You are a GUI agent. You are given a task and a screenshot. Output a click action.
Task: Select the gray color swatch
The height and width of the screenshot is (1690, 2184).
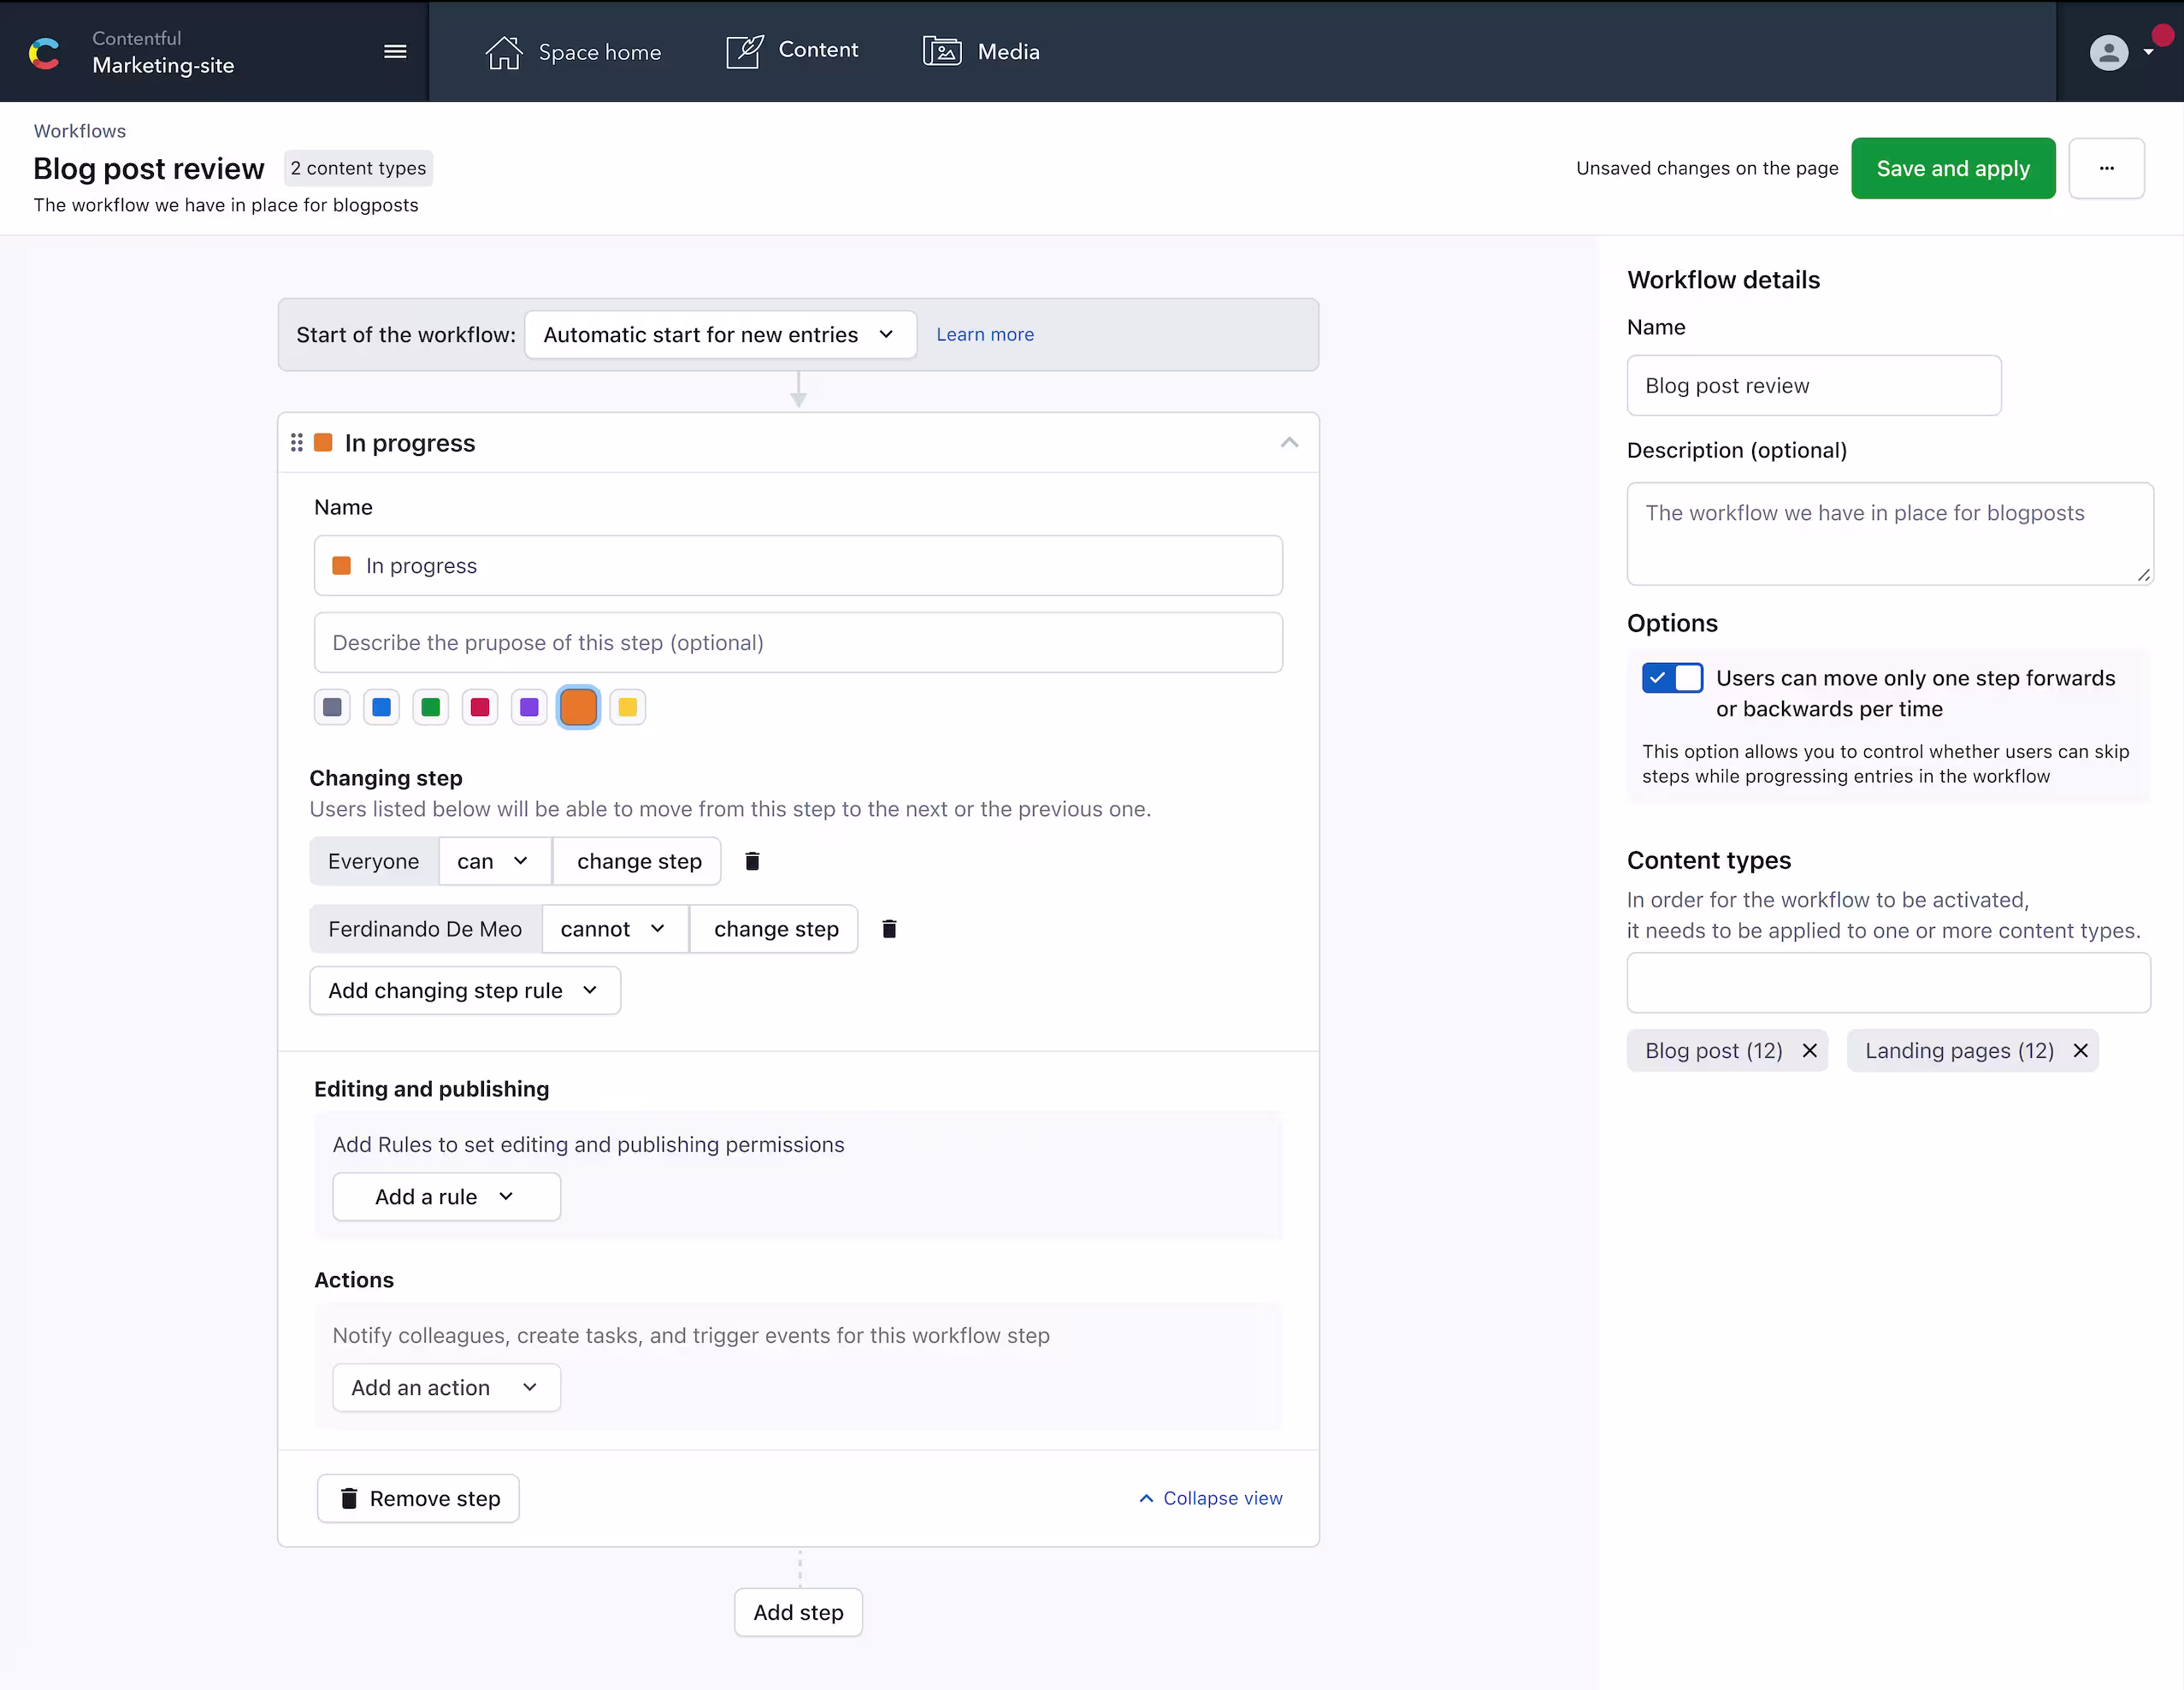tap(332, 707)
